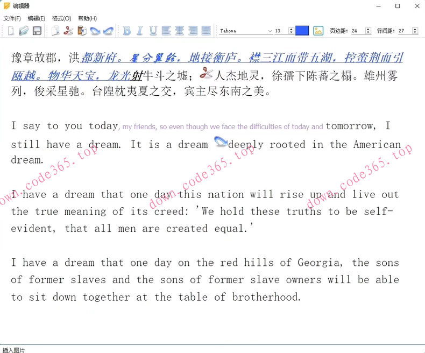The height and width of the screenshot is (353, 425).
Task: Click the editor app icon in title bar
Action: pyautogui.click(x=6, y=6)
